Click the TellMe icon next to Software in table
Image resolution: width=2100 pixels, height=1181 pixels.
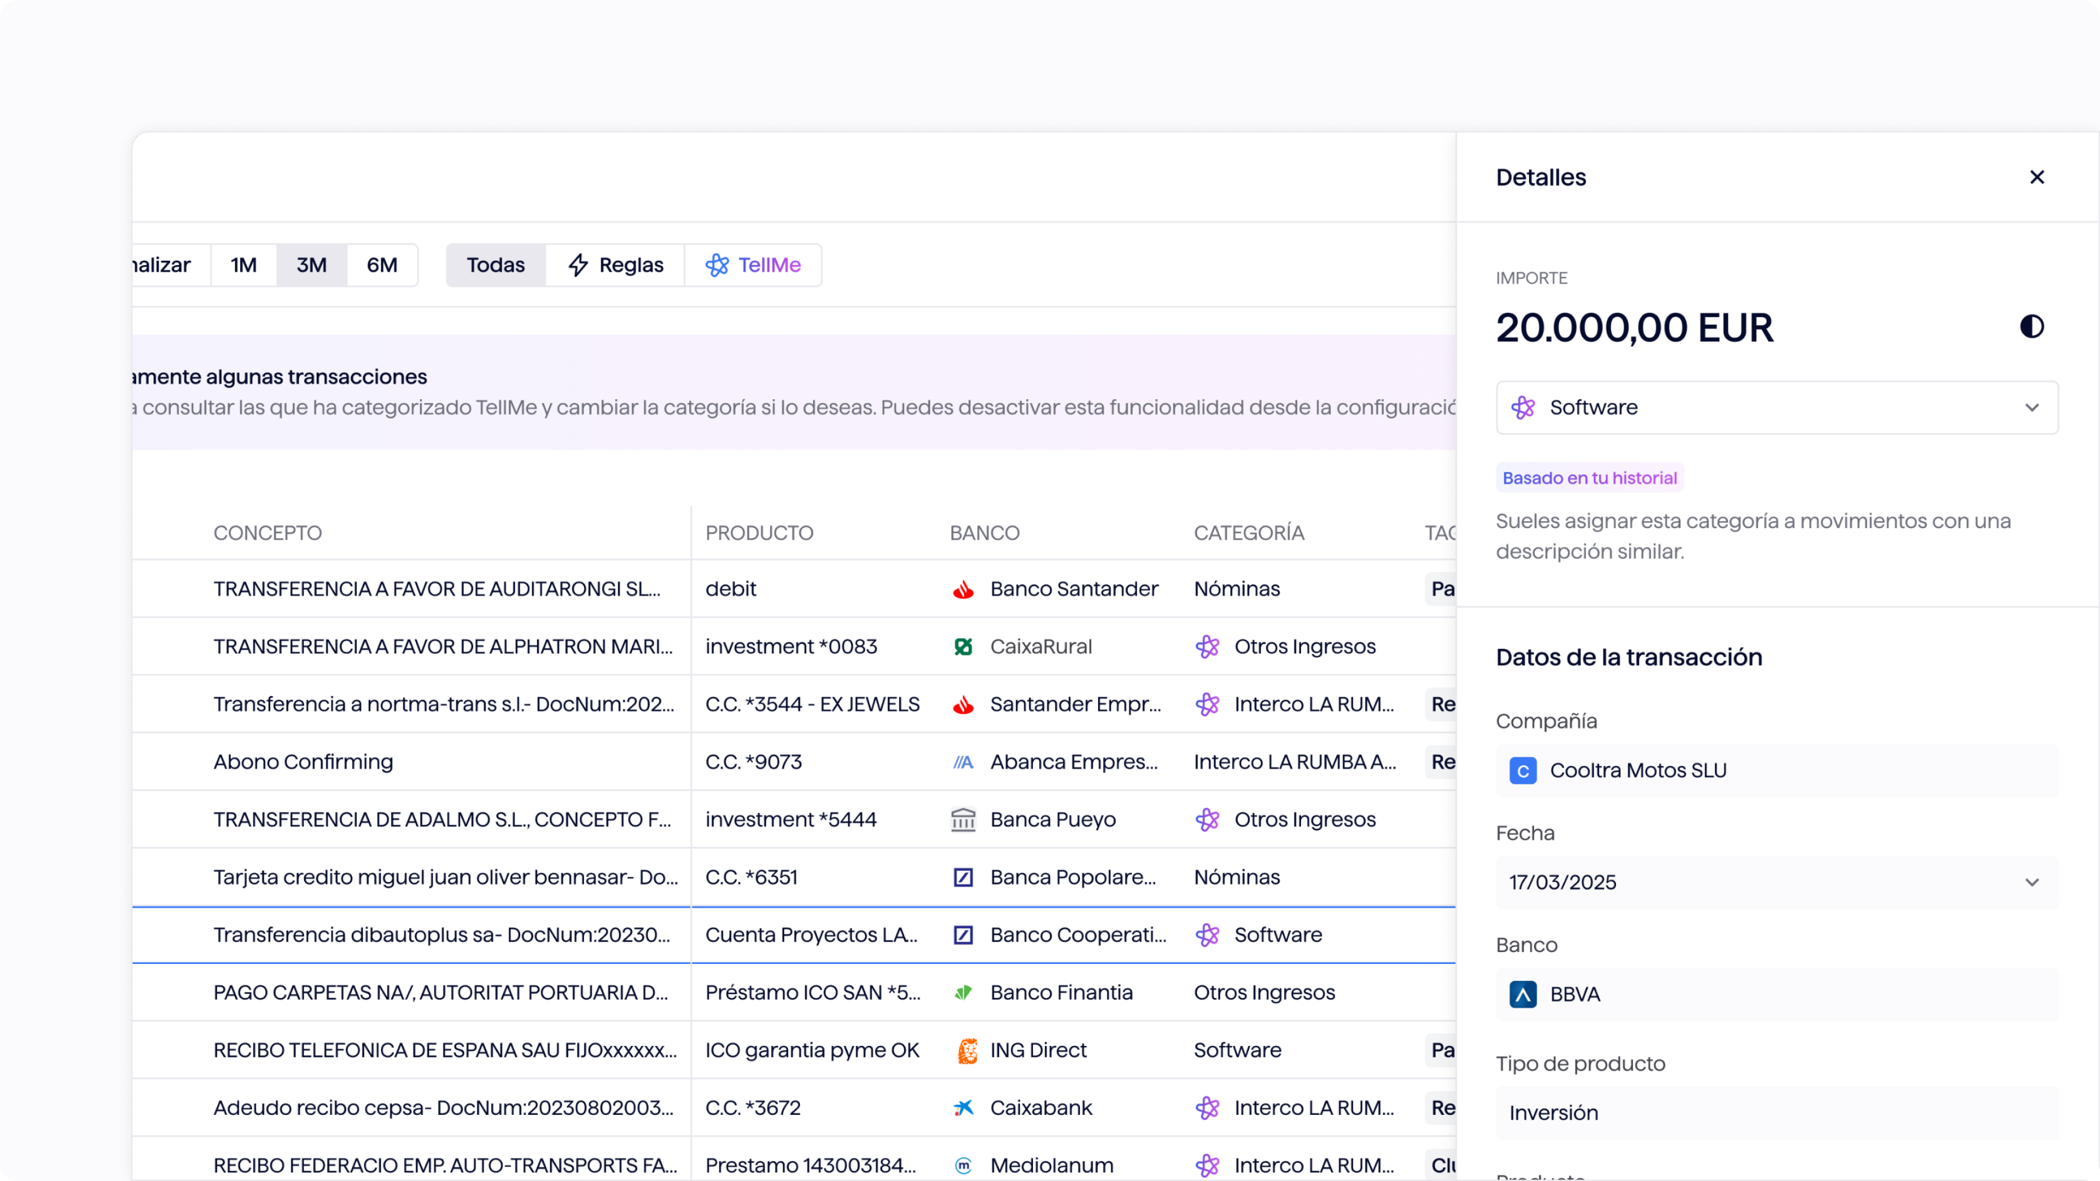click(1207, 935)
